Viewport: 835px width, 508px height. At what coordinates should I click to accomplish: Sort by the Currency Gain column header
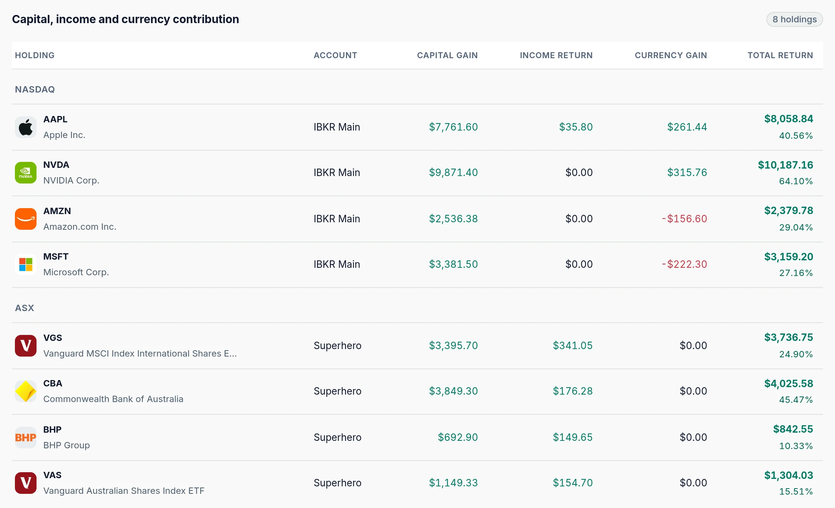[671, 55]
